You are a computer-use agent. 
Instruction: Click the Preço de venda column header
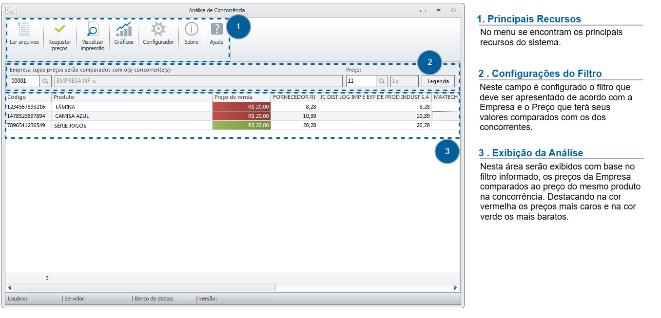[x=242, y=97]
